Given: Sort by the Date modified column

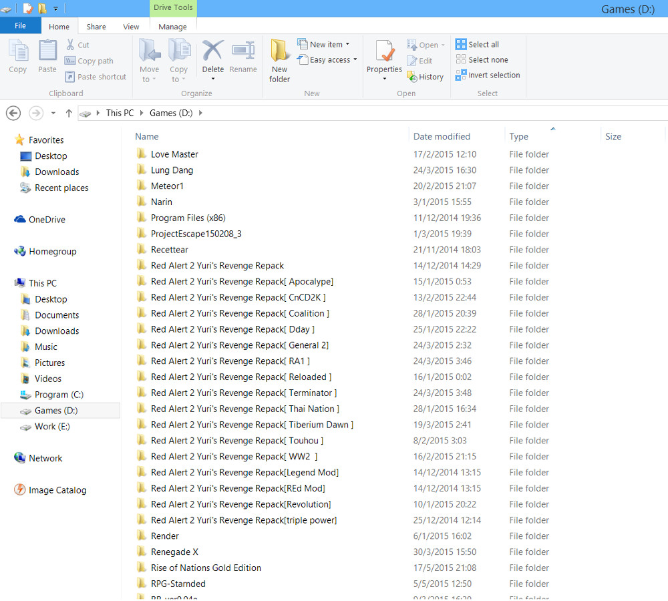Looking at the screenshot, I should click(x=442, y=136).
